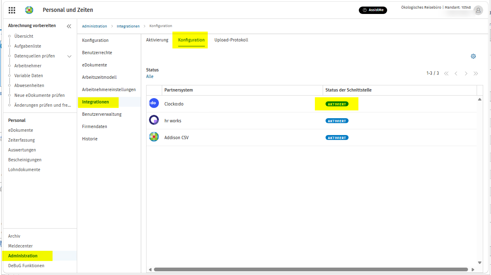491x275 pixels.
Task: Open Übersicht in the left sidebar
Action: click(24, 37)
